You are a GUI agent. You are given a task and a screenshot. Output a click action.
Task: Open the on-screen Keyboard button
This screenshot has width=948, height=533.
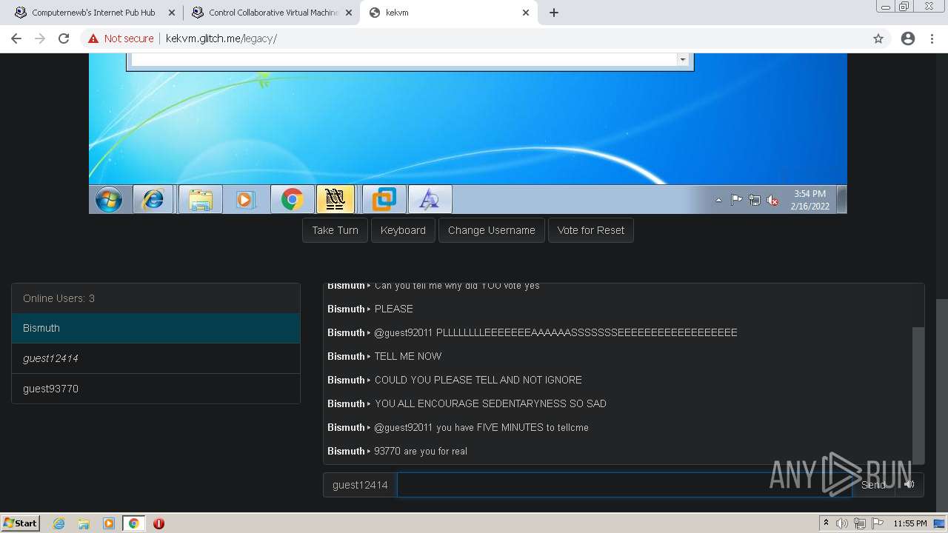tap(403, 230)
